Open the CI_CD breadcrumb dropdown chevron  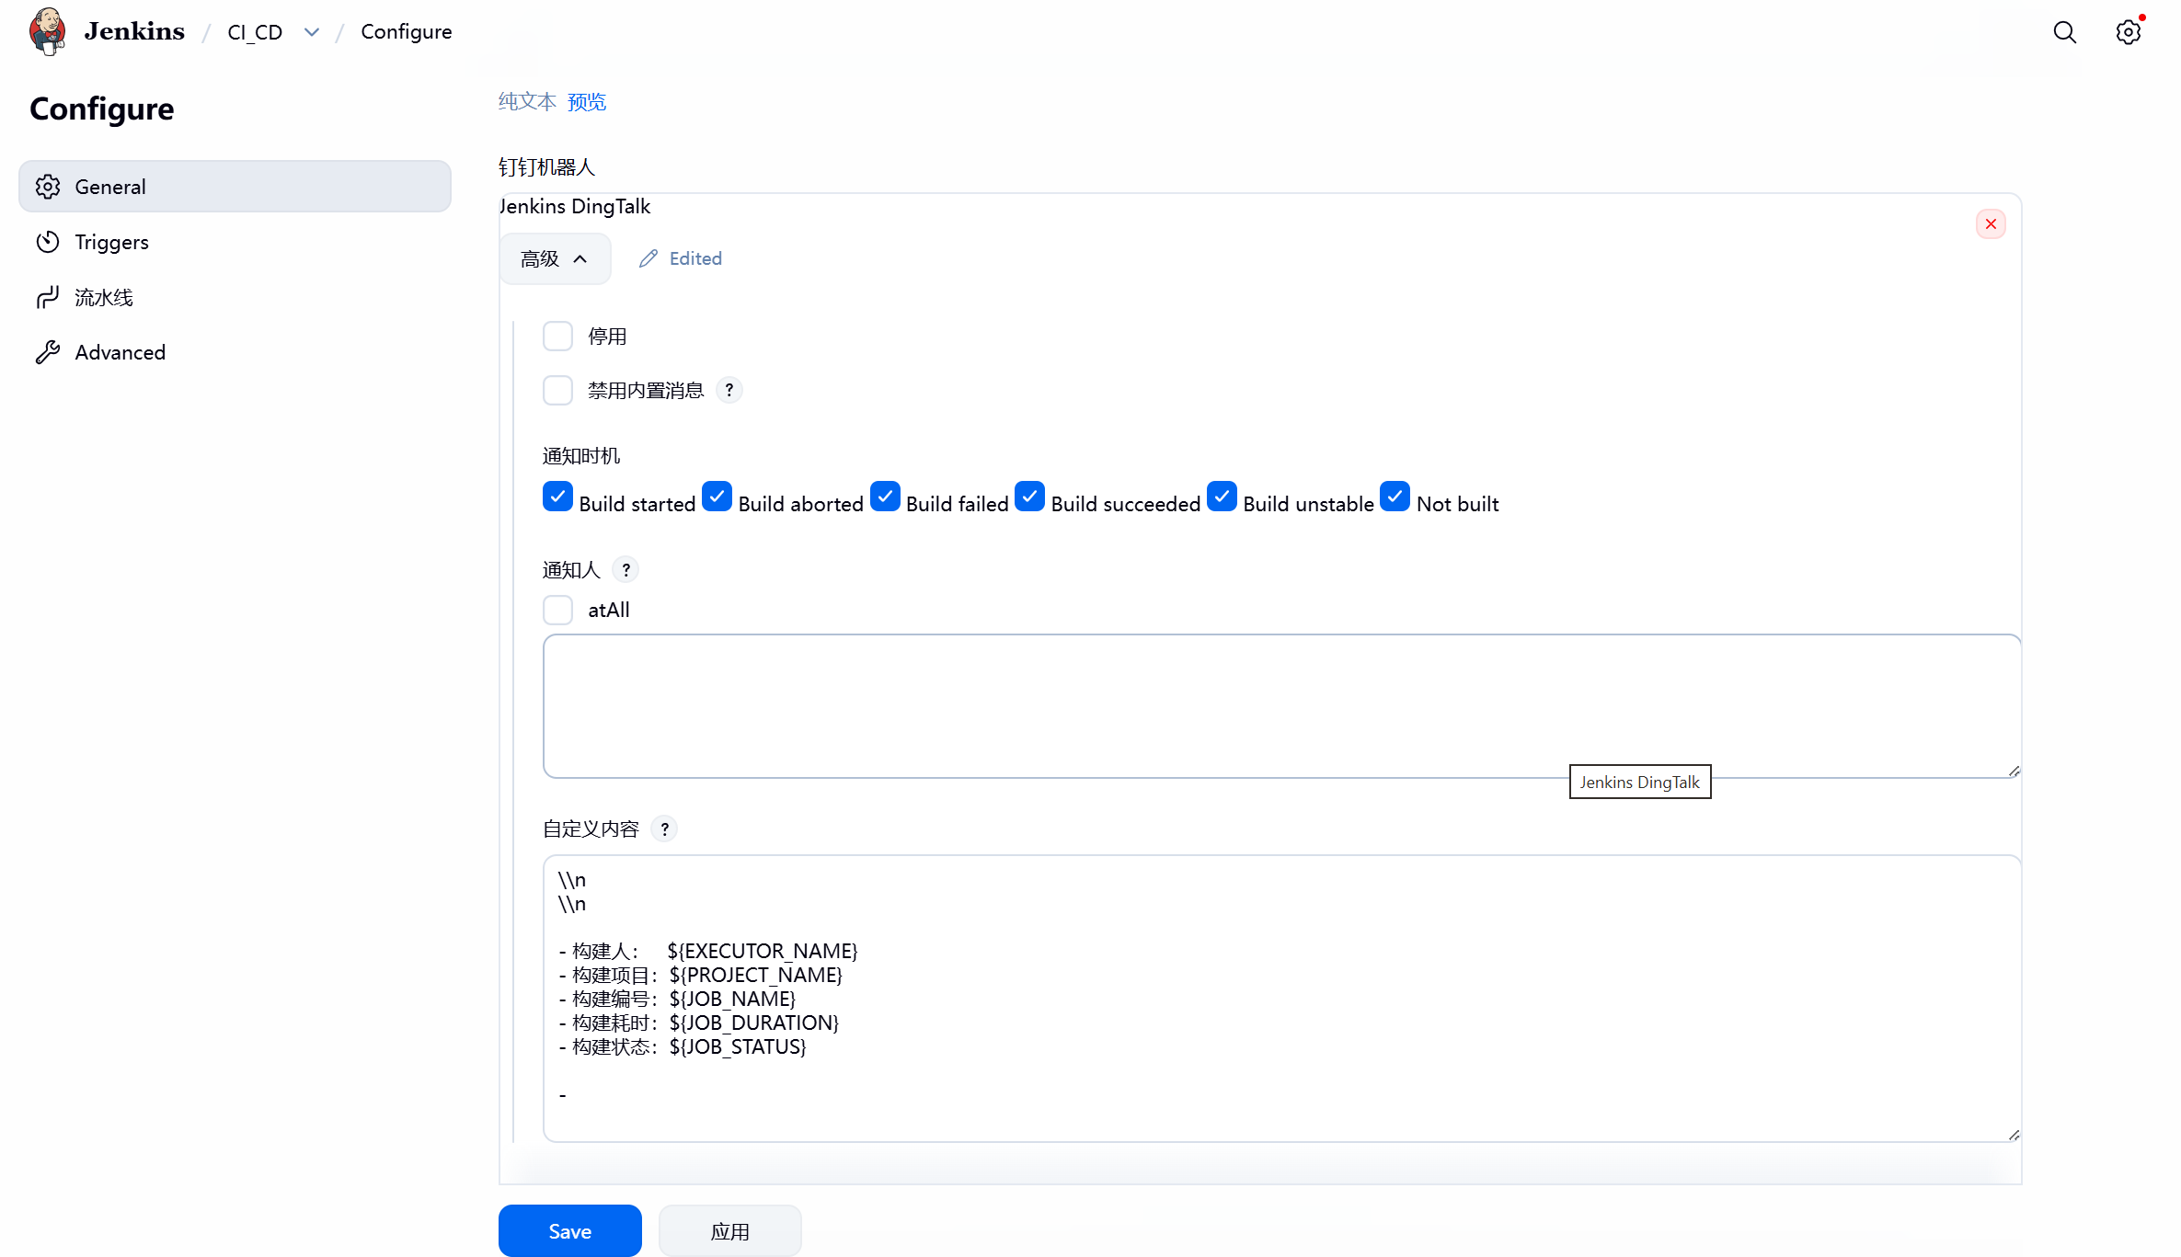coord(312,32)
